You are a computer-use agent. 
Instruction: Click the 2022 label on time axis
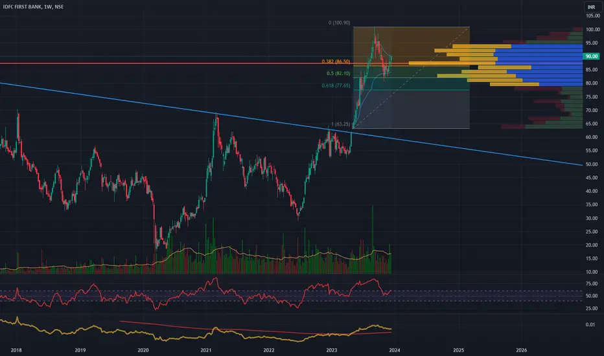click(268, 350)
